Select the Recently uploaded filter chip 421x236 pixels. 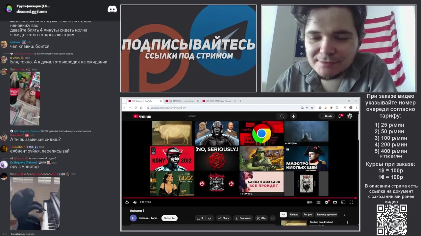click(x=327, y=215)
